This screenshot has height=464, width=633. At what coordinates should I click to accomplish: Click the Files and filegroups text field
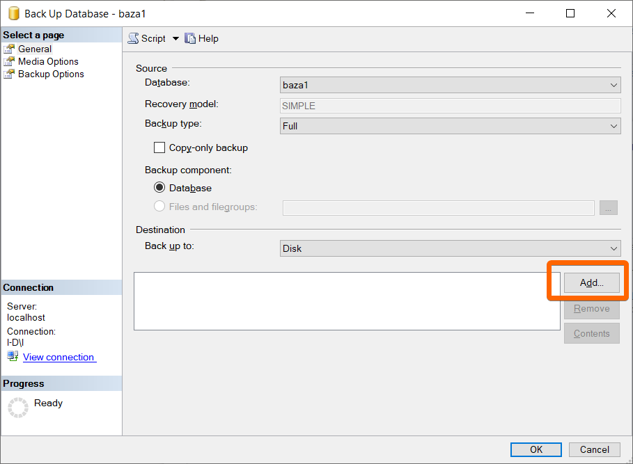pos(439,207)
